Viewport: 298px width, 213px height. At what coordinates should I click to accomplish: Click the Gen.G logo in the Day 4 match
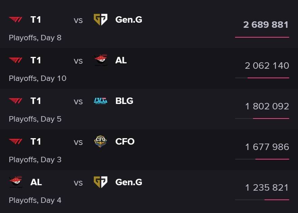coord(101,182)
